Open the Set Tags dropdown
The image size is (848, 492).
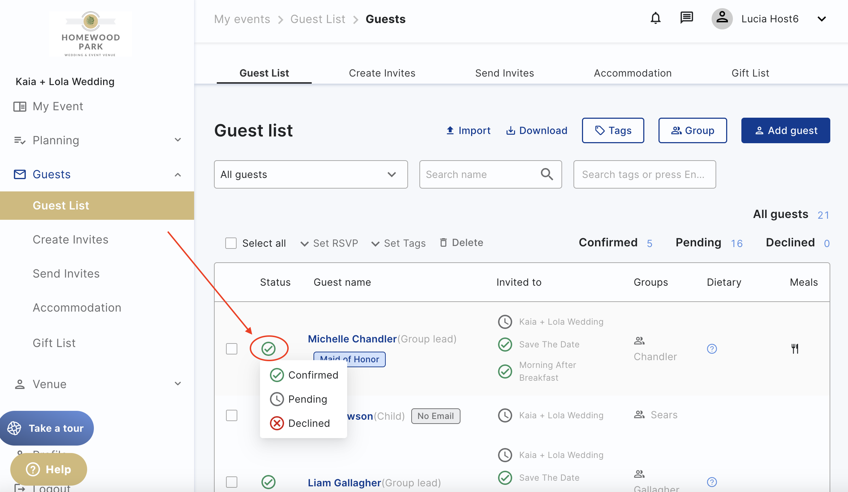pos(398,243)
